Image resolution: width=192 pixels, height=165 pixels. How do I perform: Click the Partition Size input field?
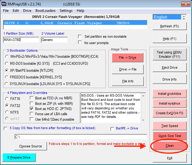click(21, 40)
